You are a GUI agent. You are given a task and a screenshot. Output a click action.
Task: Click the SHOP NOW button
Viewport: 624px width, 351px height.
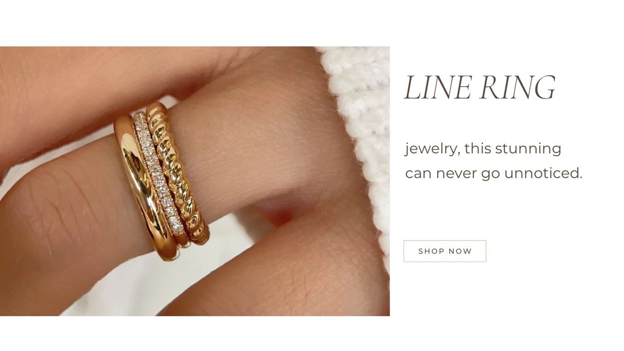445,251
